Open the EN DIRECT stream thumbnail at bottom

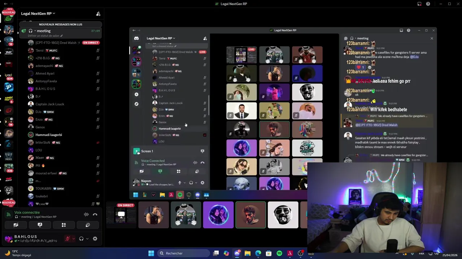pos(122,215)
